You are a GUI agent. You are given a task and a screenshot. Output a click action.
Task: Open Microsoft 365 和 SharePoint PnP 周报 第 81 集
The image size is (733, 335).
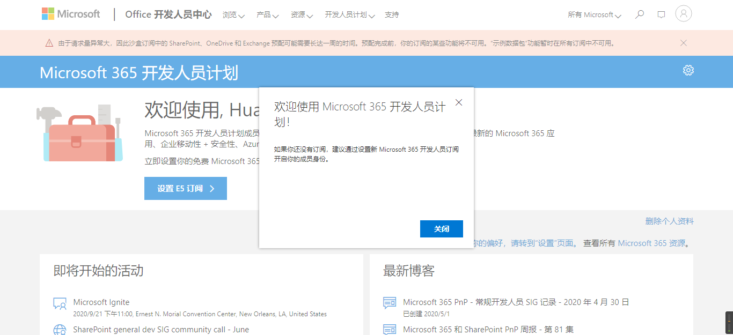(x=488, y=330)
